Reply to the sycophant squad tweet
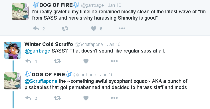210x109 pixels. pyautogui.click(x=29, y=98)
